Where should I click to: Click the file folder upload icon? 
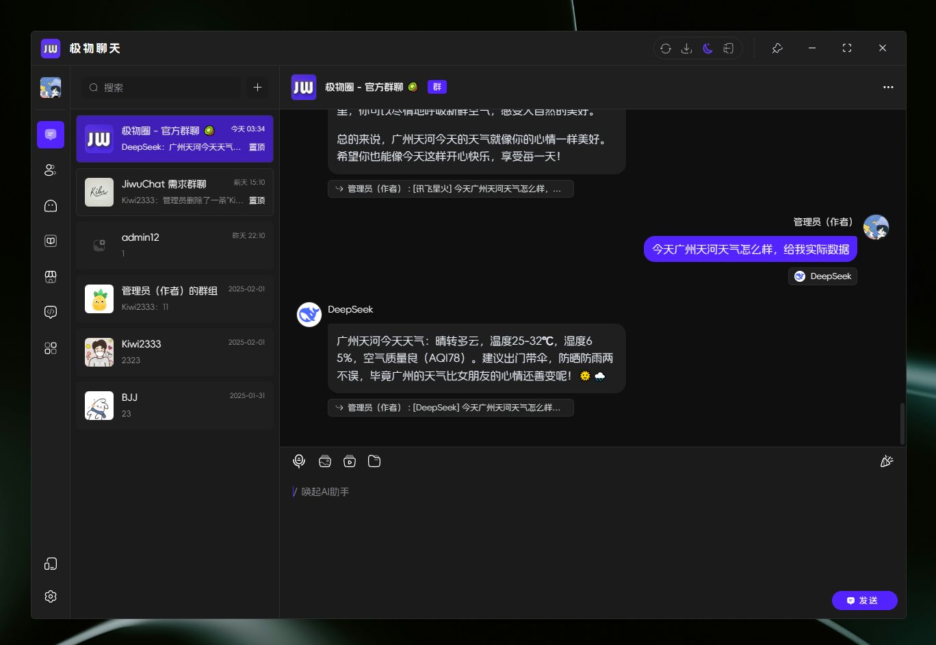[x=374, y=461]
